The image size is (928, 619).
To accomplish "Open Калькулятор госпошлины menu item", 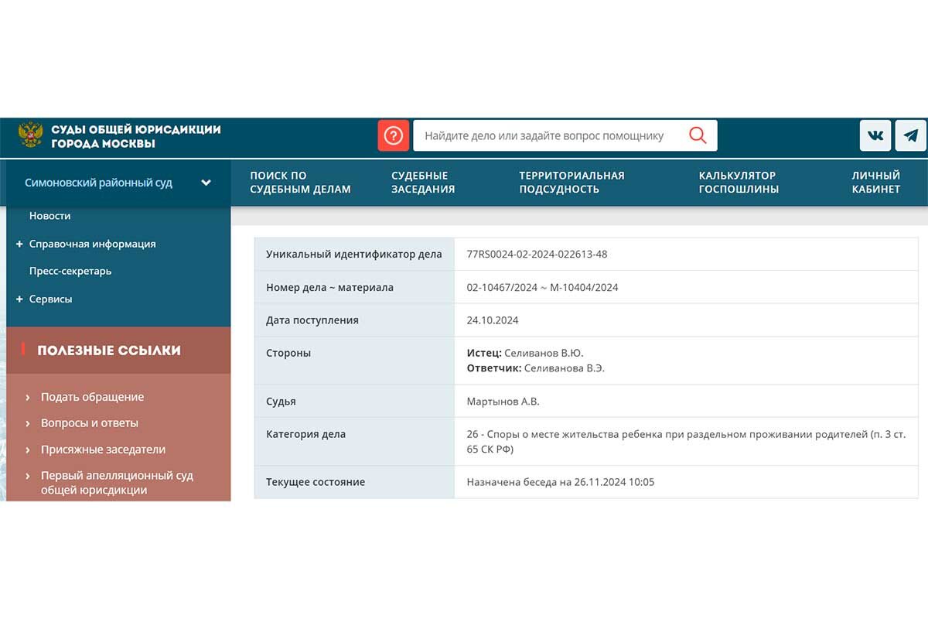I will [x=739, y=183].
